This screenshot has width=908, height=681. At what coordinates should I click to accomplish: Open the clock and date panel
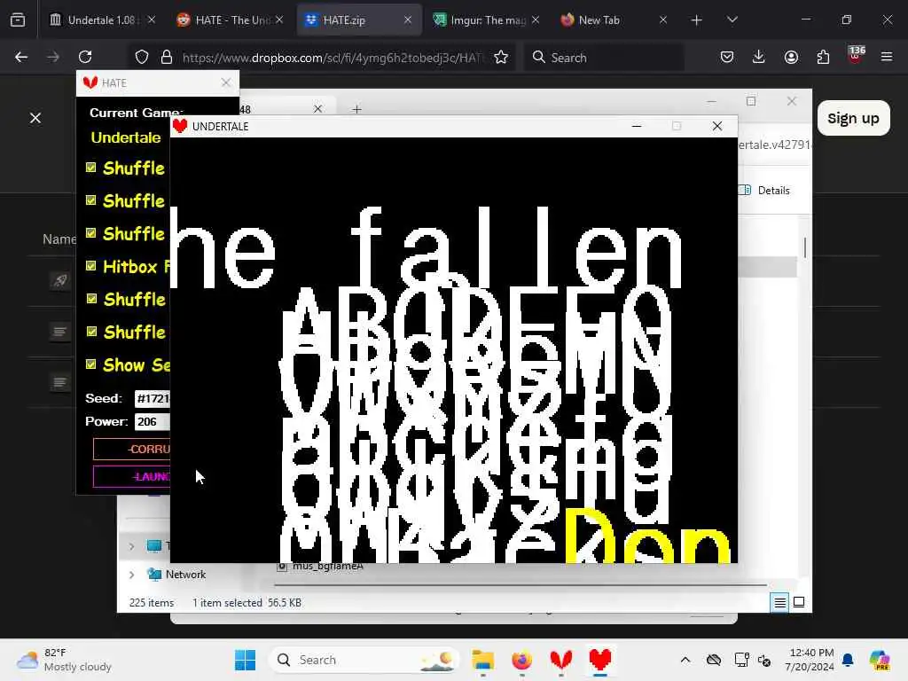(810, 660)
